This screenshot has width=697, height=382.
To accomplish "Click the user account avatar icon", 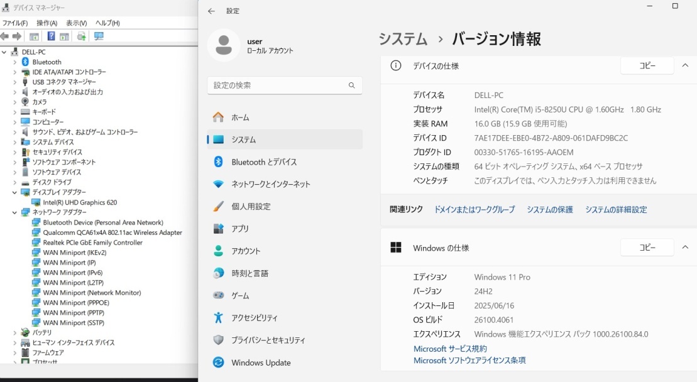I will (224, 45).
